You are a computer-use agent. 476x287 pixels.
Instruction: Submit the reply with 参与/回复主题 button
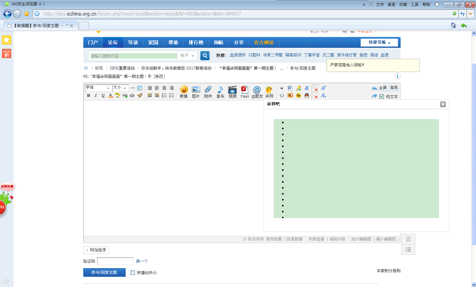coord(104,272)
